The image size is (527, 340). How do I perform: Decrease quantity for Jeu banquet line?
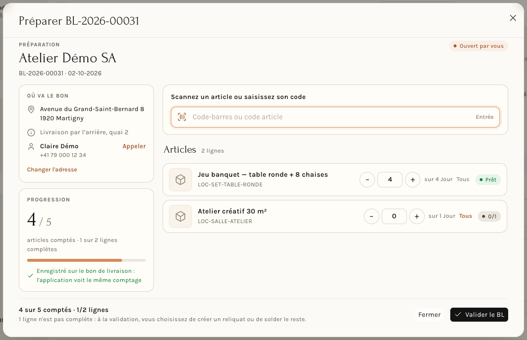coord(367,180)
